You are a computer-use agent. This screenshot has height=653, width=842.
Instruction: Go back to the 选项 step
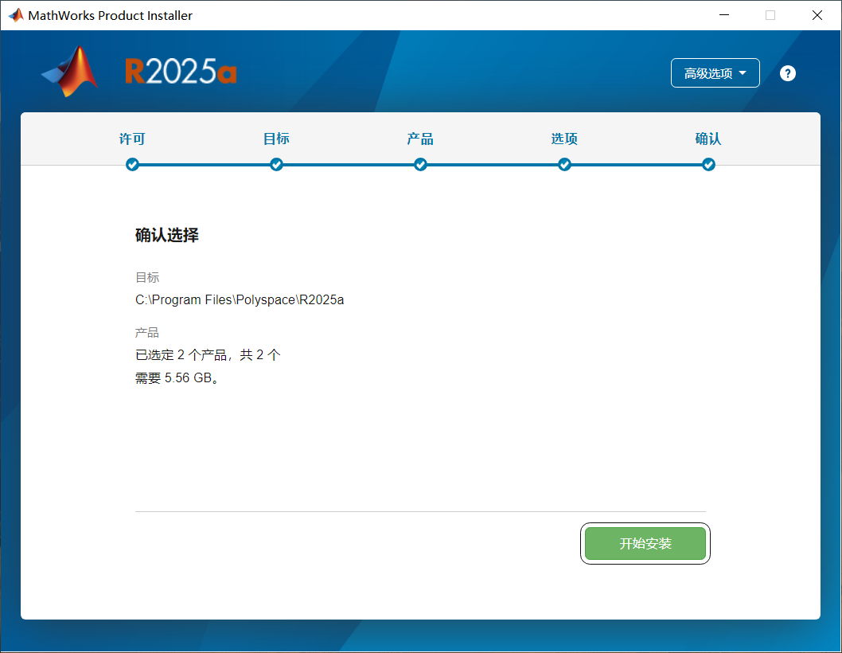click(564, 139)
